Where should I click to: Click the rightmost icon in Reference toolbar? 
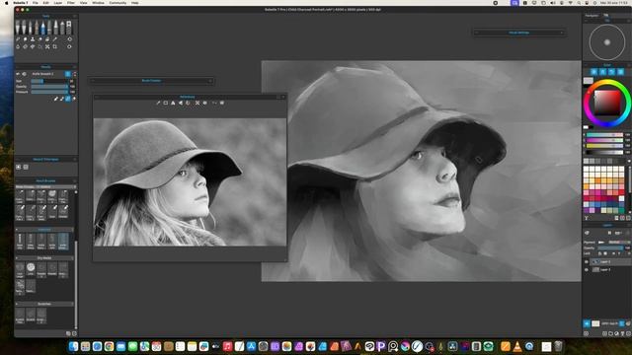pyautogui.click(x=222, y=103)
